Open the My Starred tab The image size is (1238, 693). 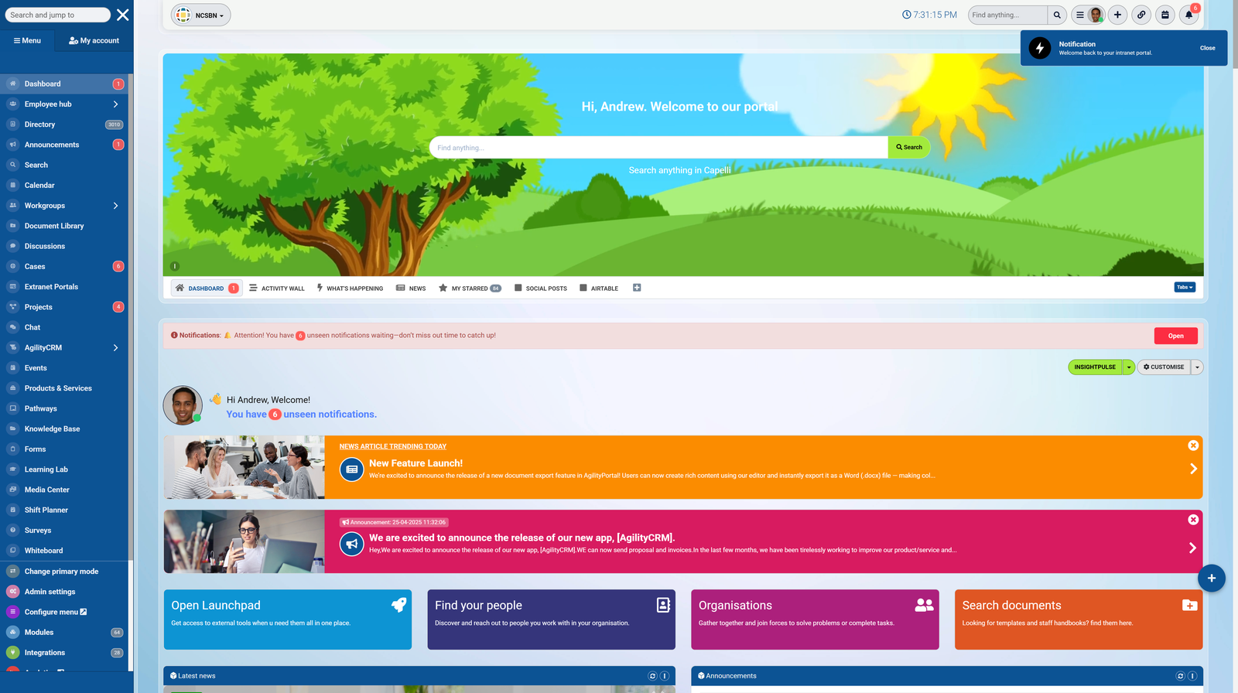pyautogui.click(x=470, y=288)
